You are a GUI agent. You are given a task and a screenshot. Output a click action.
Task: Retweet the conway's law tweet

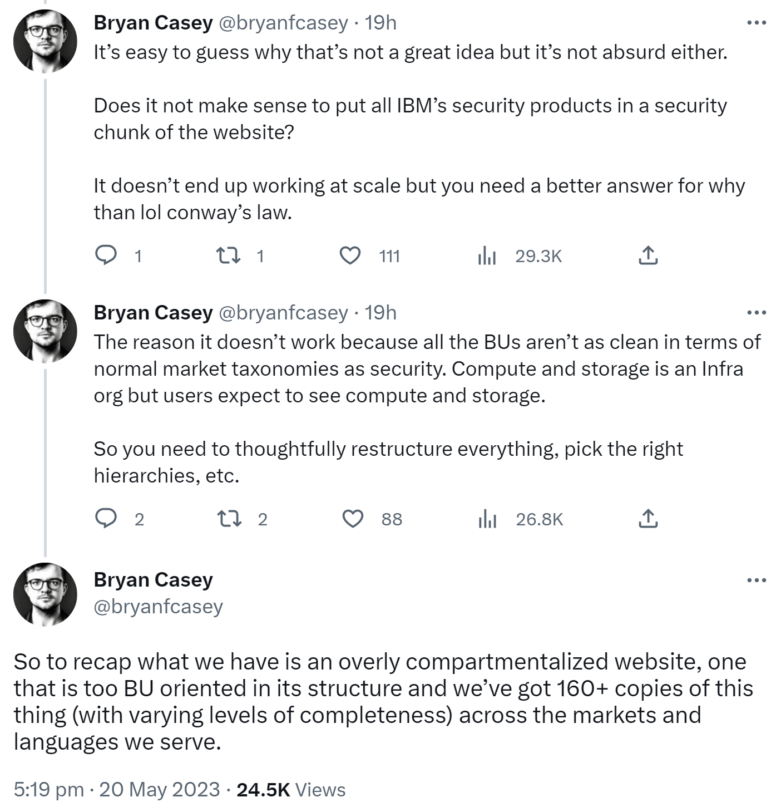228,256
